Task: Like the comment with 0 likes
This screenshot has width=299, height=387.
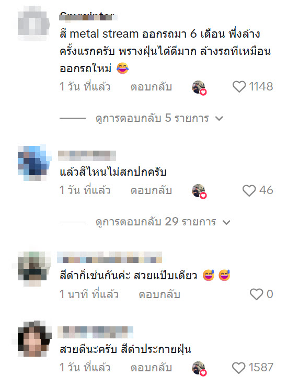Action: [256, 294]
